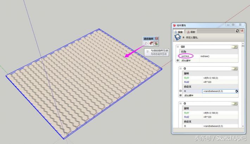The height and width of the screenshot is (144, 250).
Task: Collapse the first G sub-component section
Action: [x=181, y=68]
